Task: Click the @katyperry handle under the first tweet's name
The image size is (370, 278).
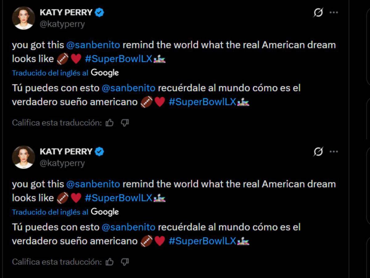Action: [x=63, y=24]
